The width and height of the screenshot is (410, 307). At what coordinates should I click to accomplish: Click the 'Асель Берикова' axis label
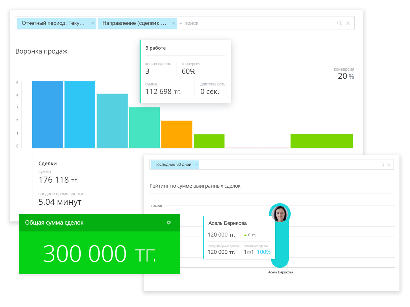click(x=280, y=272)
